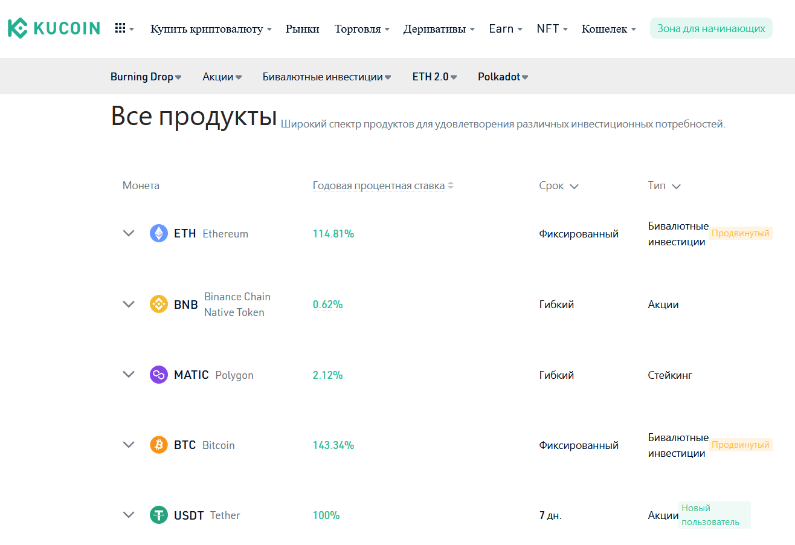The image size is (795, 545).
Task: Open the Акции submenu dropdown
Action: pyautogui.click(x=222, y=77)
